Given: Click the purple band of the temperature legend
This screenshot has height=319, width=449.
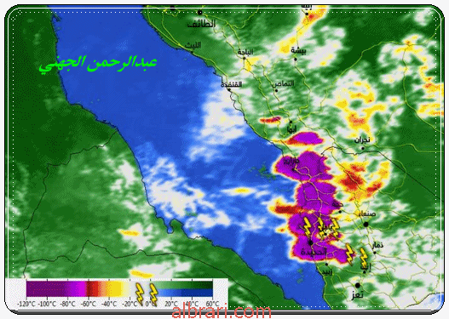Looking at the screenshot, I should (x=56, y=288).
